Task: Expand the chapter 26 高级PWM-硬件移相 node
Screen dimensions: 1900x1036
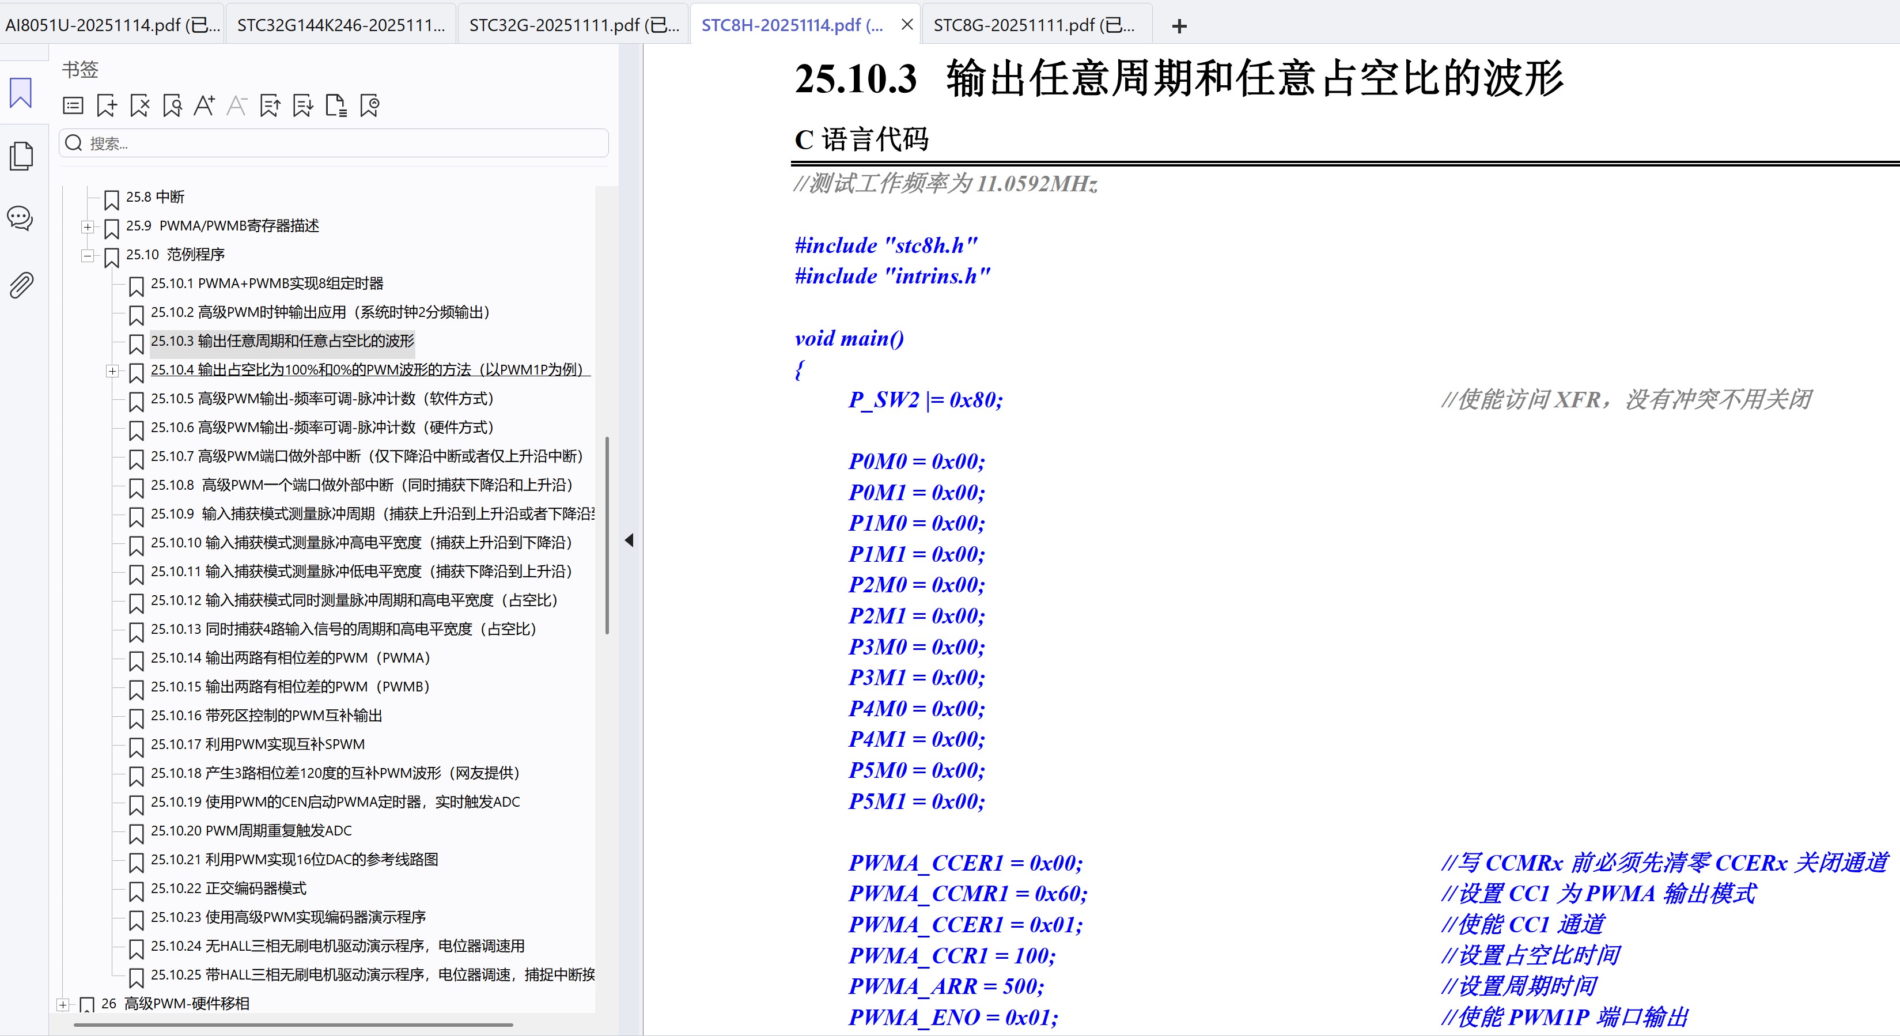Action: pos(63,1005)
